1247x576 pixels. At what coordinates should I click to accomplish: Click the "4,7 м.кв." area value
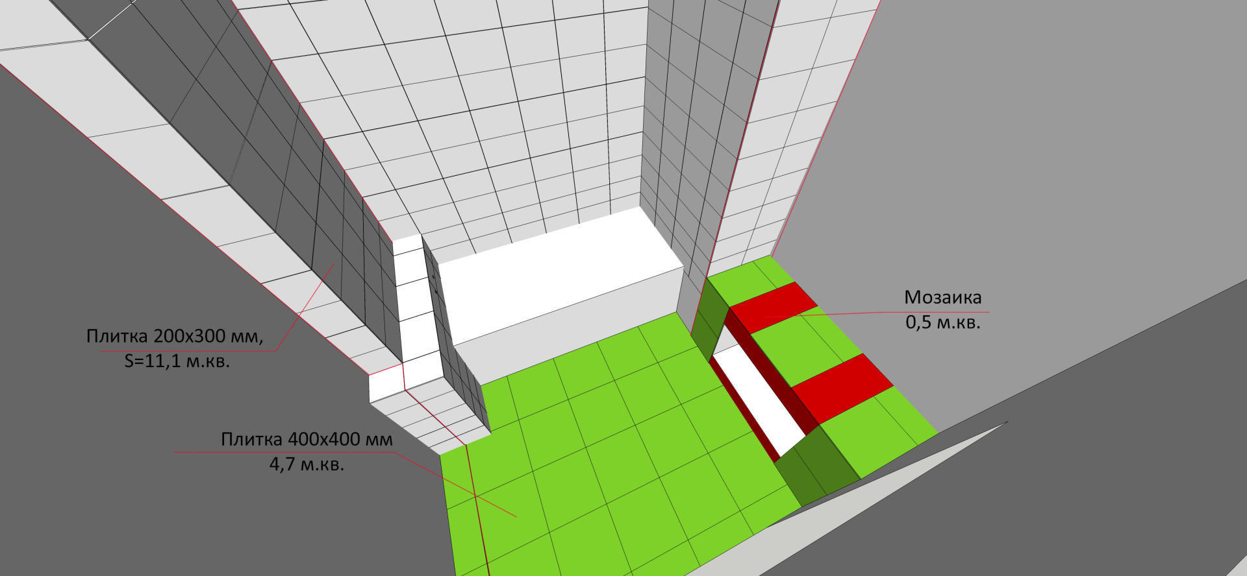coord(307,464)
